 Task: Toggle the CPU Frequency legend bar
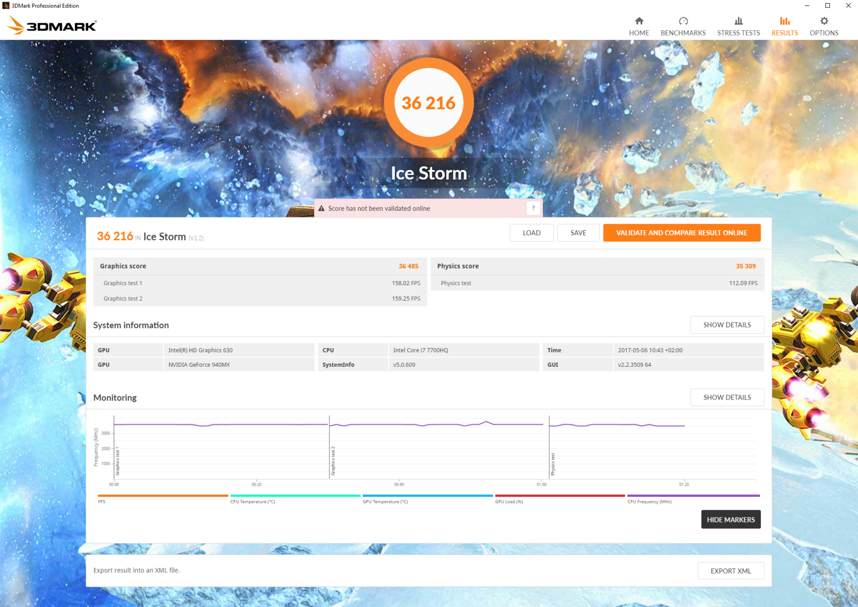point(693,496)
